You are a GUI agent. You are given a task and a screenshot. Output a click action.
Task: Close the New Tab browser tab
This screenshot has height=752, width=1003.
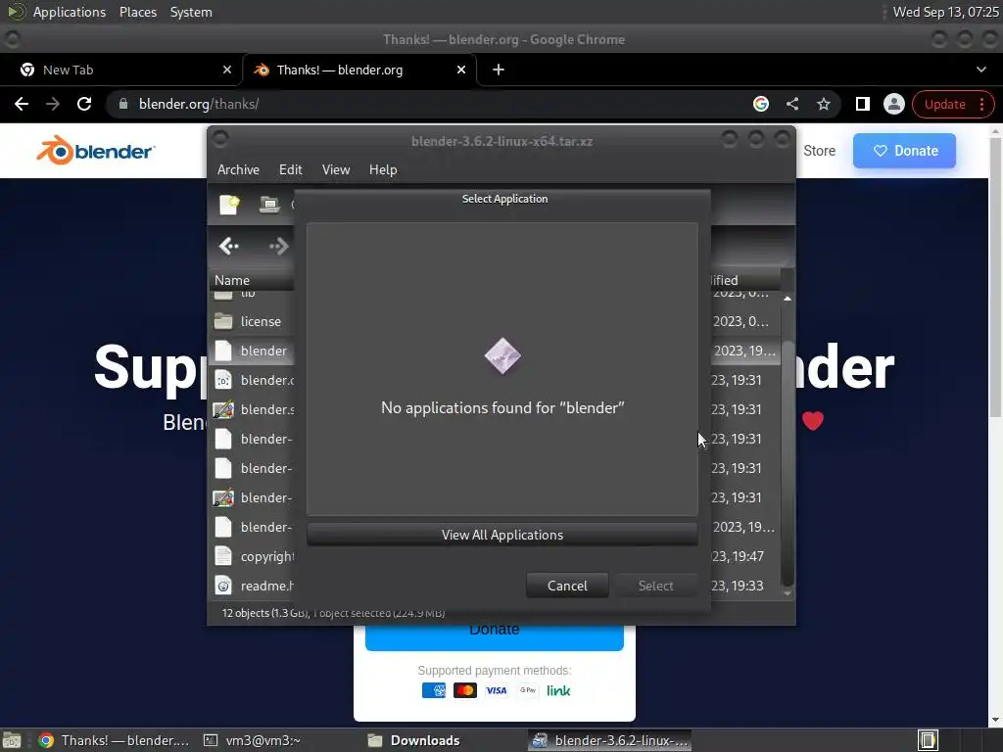[x=227, y=70]
